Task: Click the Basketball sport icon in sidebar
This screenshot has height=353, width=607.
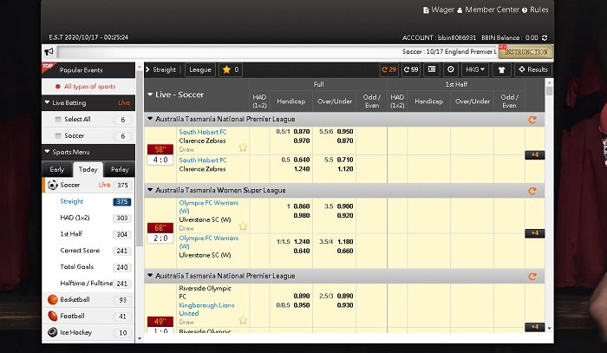Action: [53, 299]
